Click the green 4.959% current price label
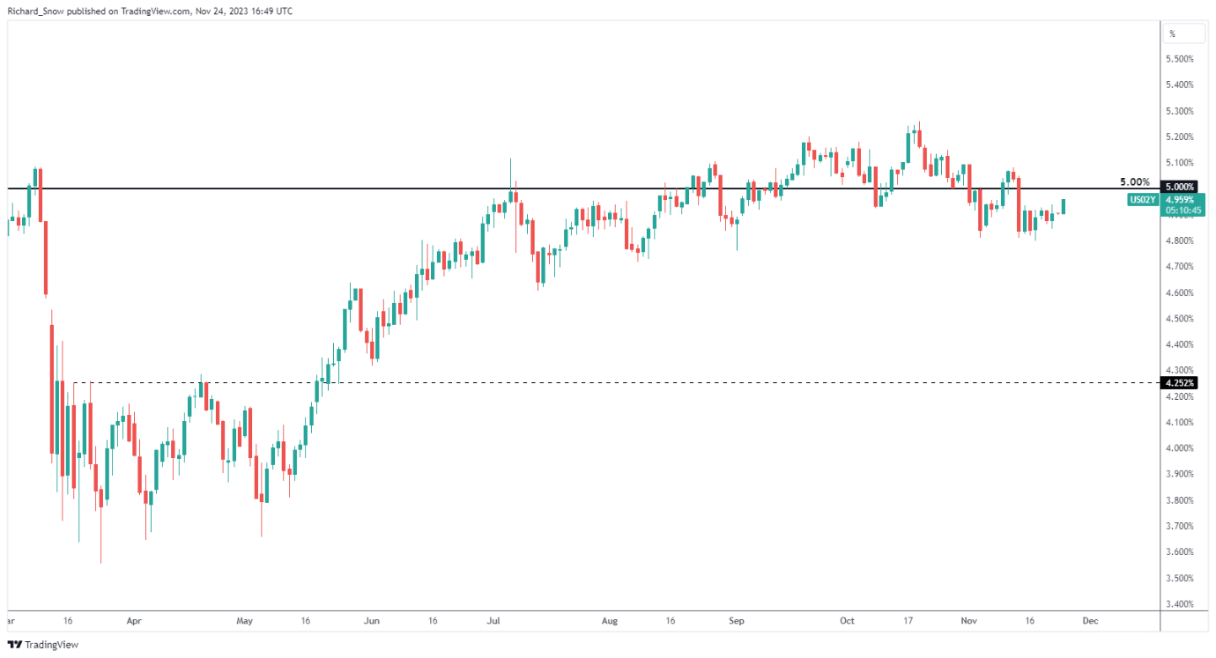 point(1178,200)
